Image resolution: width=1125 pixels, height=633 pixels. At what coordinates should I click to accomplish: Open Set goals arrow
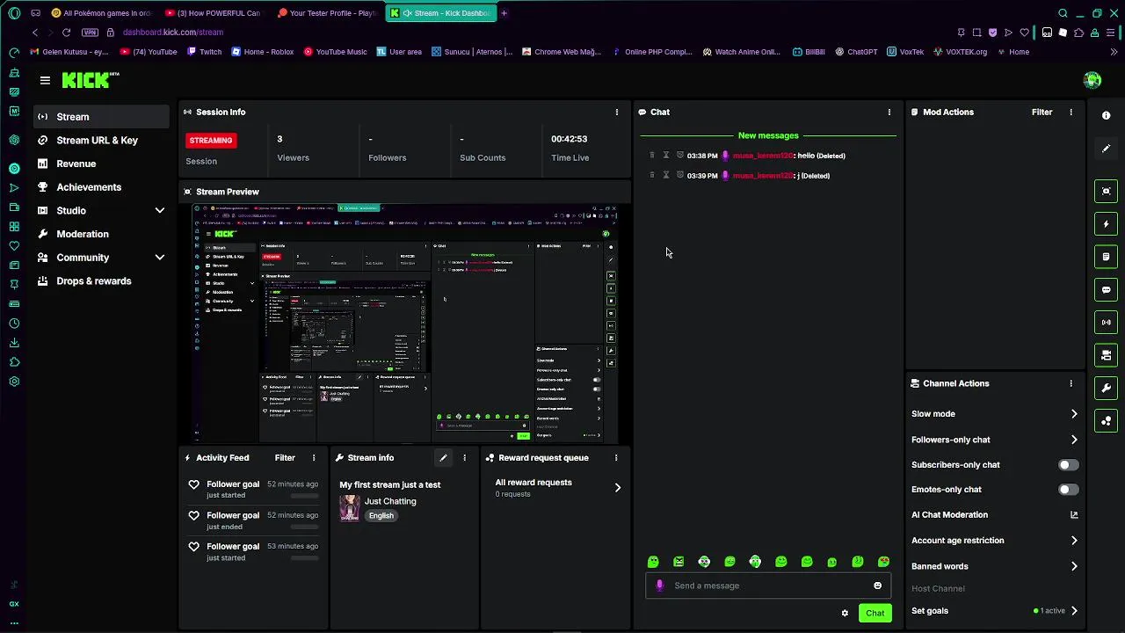(x=1074, y=611)
